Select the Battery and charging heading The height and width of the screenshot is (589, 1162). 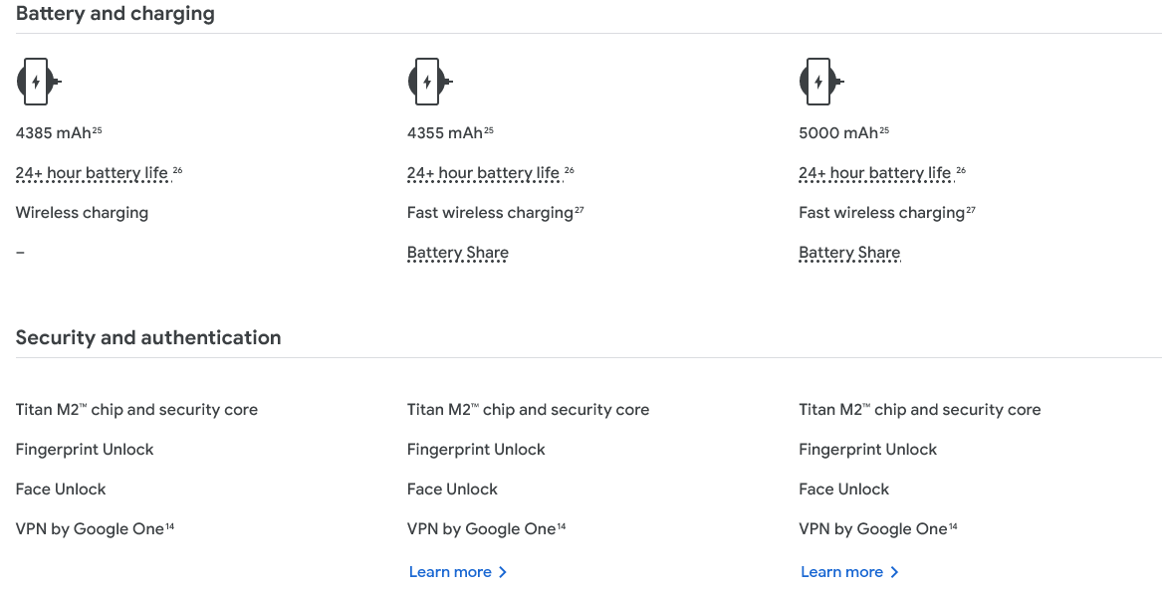click(115, 13)
